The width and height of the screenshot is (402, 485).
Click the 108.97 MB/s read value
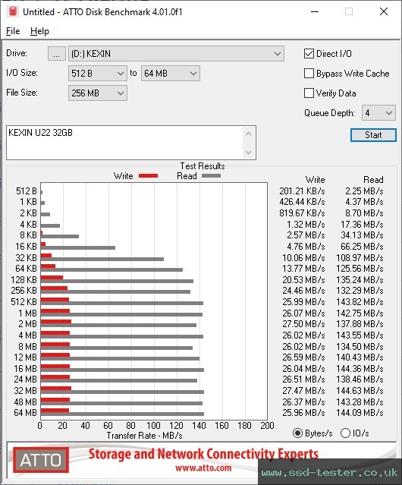click(x=360, y=258)
